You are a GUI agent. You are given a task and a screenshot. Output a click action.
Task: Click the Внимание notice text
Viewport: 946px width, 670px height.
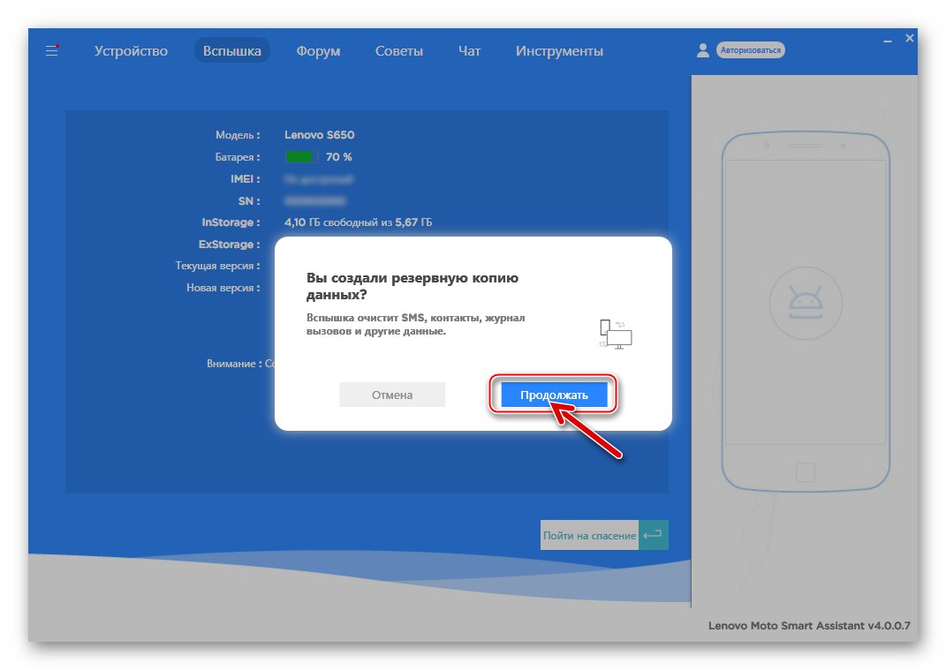241,364
